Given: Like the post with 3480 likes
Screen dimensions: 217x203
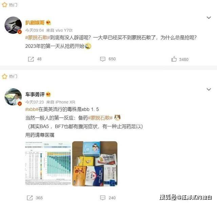Looking at the screenshot, I should (174, 59).
